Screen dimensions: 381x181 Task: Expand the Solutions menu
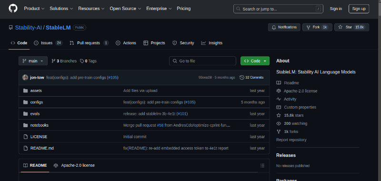pyautogui.click(x=61, y=9)
